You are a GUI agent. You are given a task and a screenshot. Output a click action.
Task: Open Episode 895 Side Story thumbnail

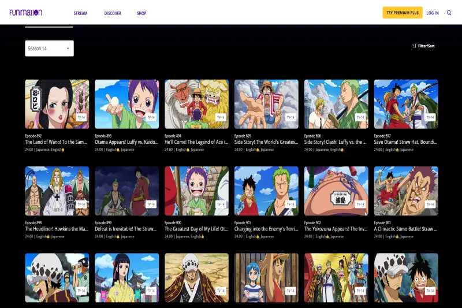pyautogui.click(x=266, y=104)
